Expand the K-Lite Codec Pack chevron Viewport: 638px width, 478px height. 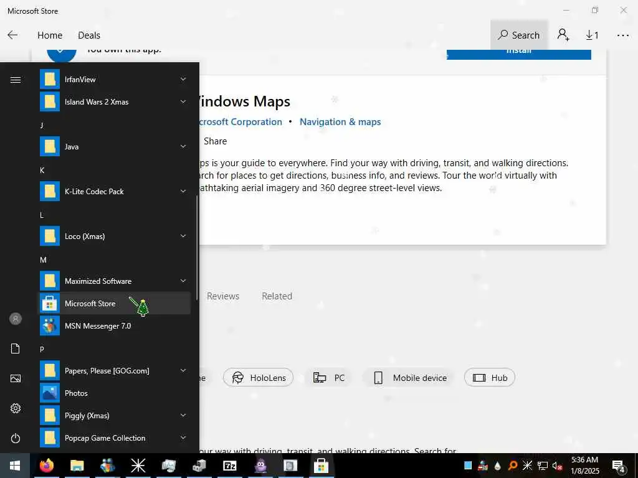183,191
